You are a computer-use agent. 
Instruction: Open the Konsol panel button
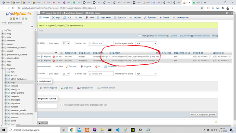click(43, 123)
